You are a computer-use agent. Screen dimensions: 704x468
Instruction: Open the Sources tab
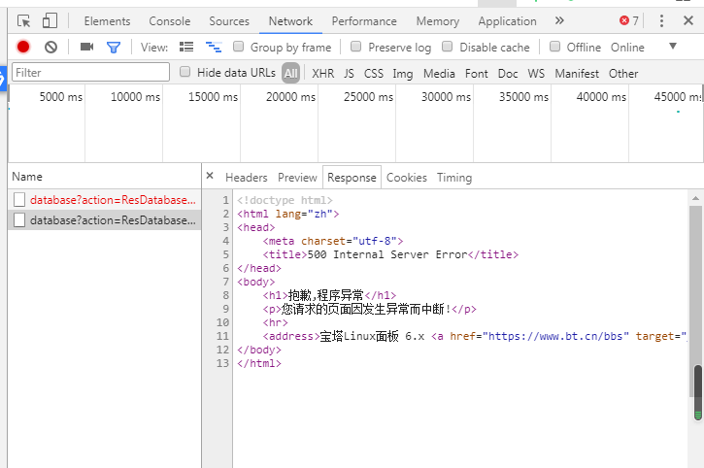[x=229, y=21]
